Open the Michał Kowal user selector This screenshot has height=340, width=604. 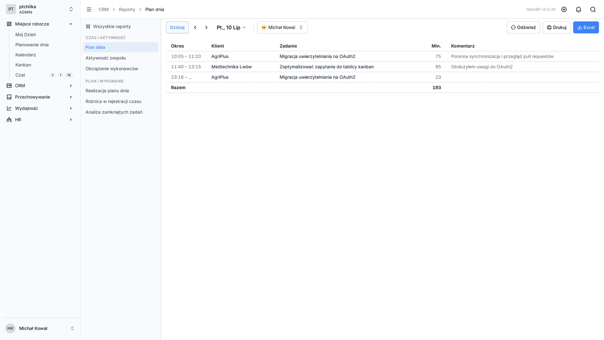[282, 28]
